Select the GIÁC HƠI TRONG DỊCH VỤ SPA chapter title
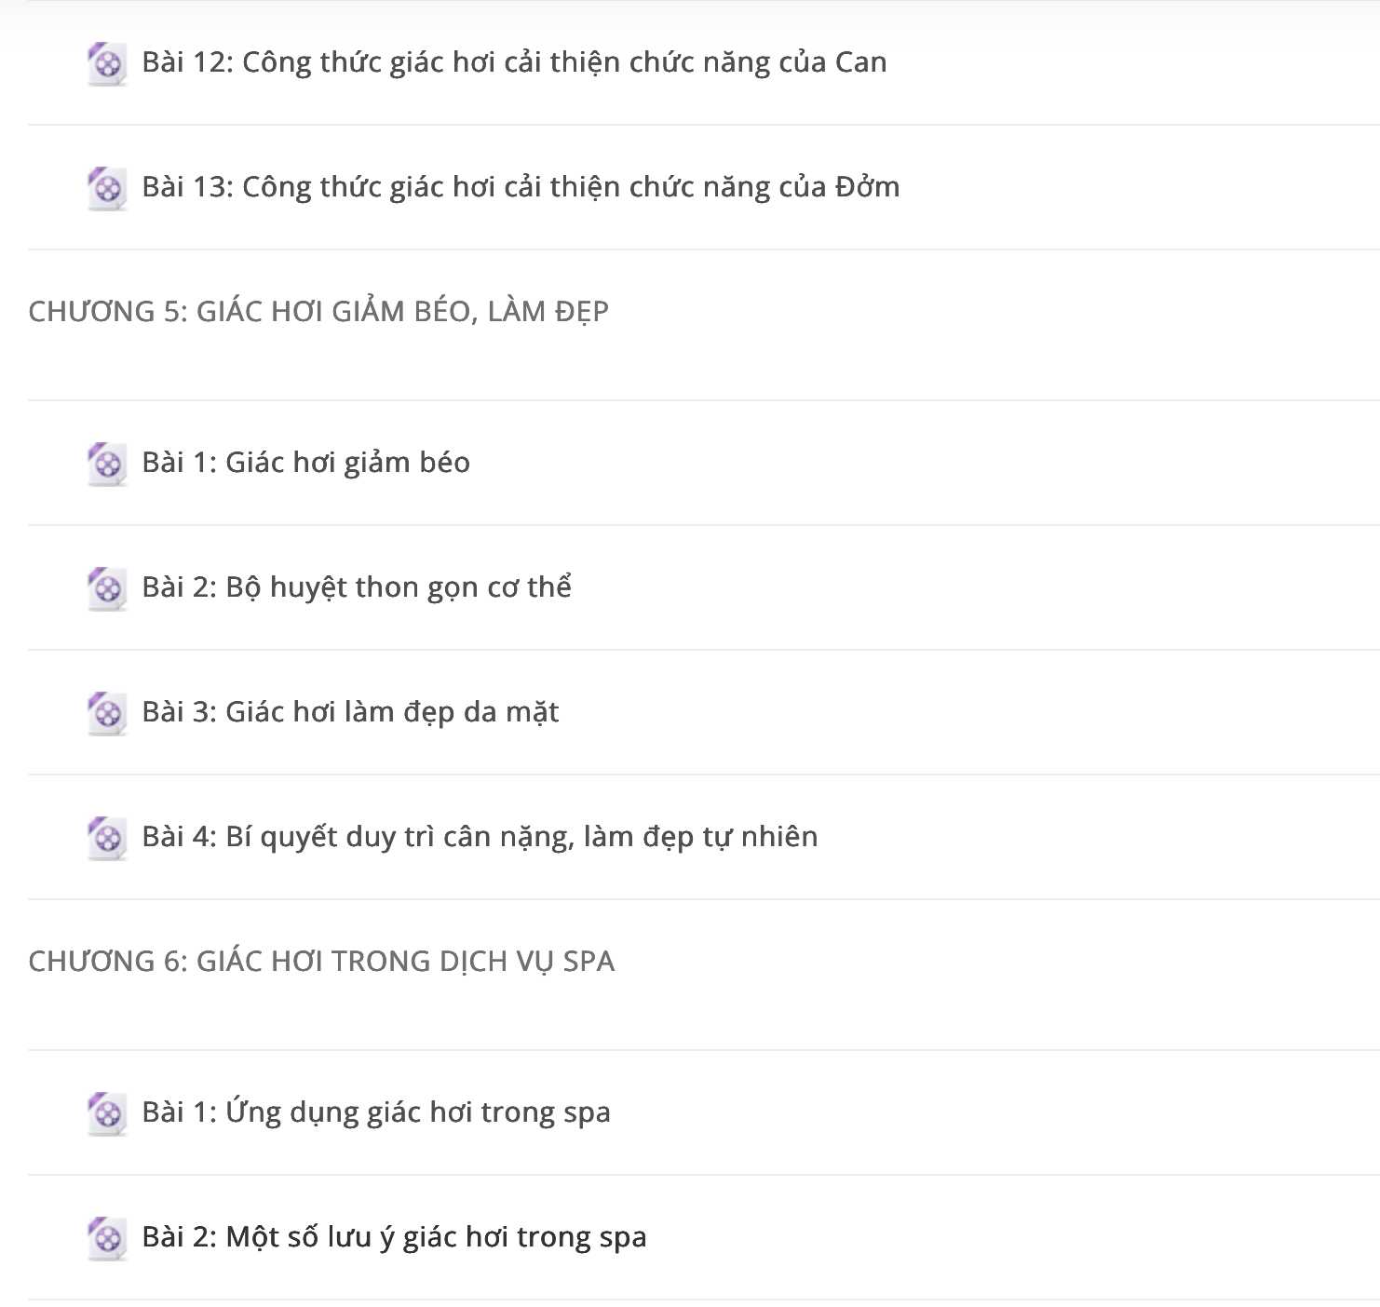This screenshot has width=1380, height=1307. pyautogui.click(x=405, y=961)
